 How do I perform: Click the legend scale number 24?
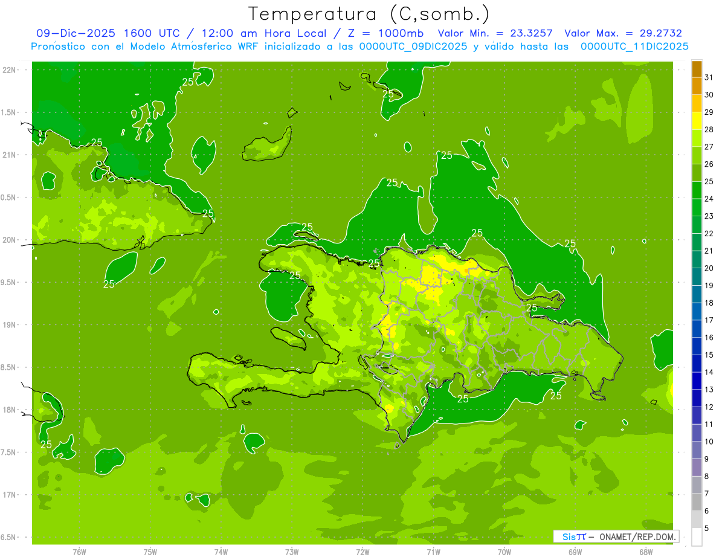(x=709, y=199)
